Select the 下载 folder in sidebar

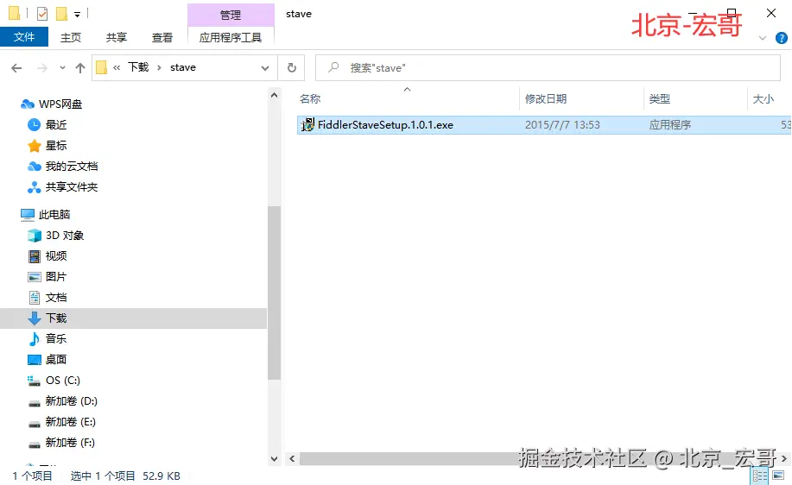click(133, 318)
